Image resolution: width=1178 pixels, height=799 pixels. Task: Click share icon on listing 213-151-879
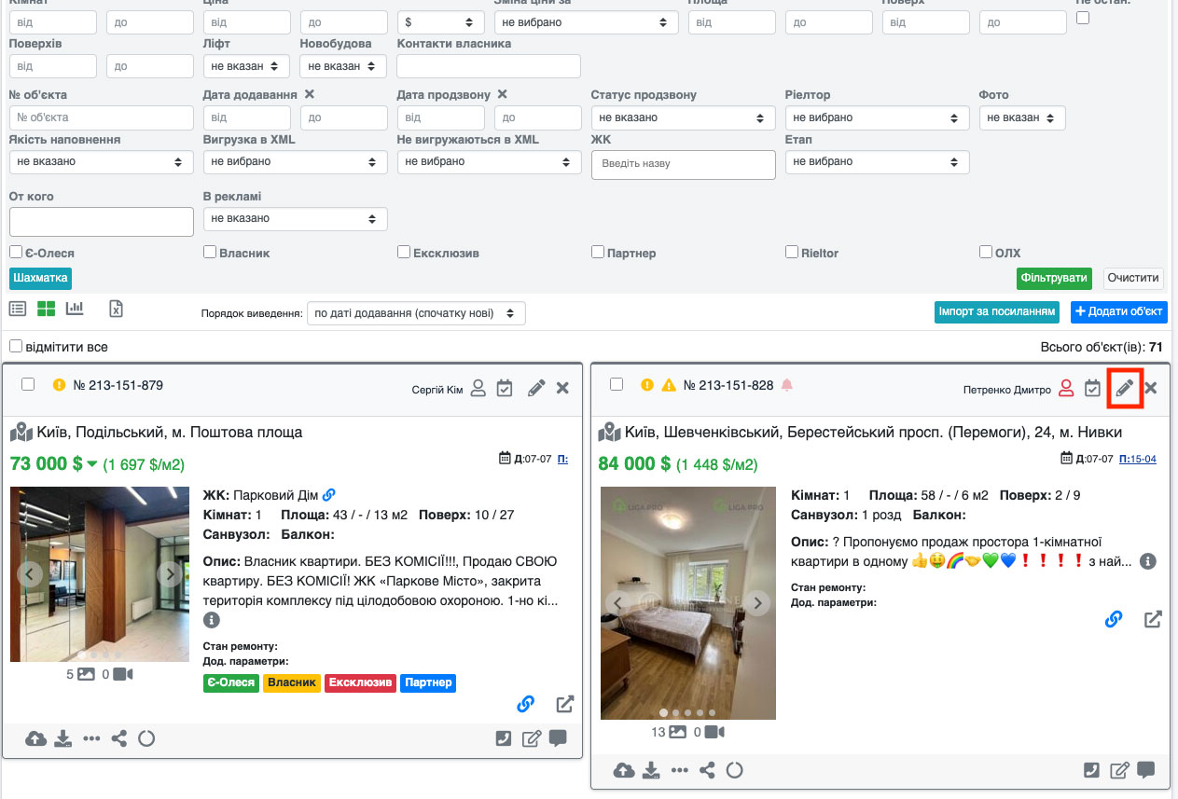pyautogui.click(x=119, y=739)
